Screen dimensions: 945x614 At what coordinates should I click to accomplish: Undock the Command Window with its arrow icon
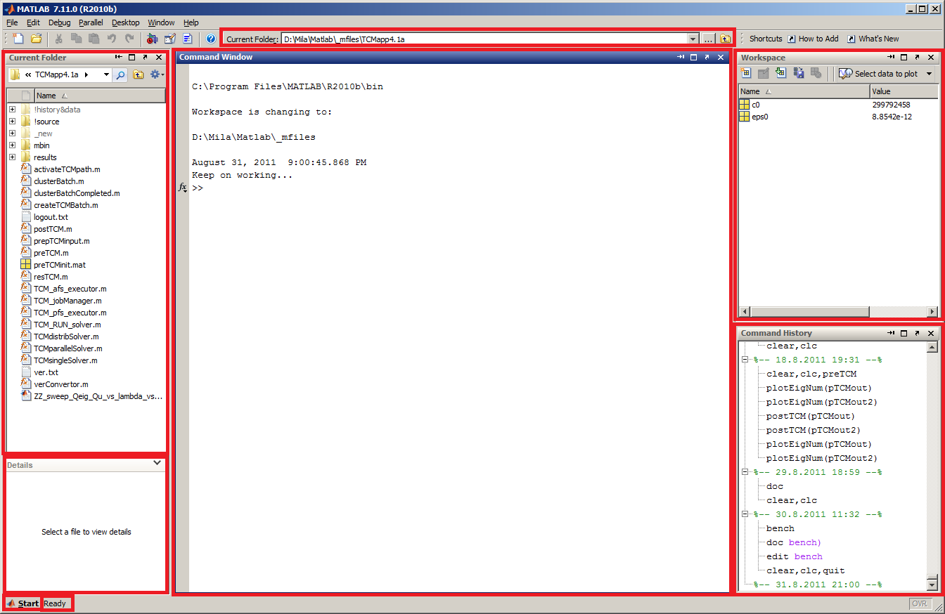coord(707,57)
